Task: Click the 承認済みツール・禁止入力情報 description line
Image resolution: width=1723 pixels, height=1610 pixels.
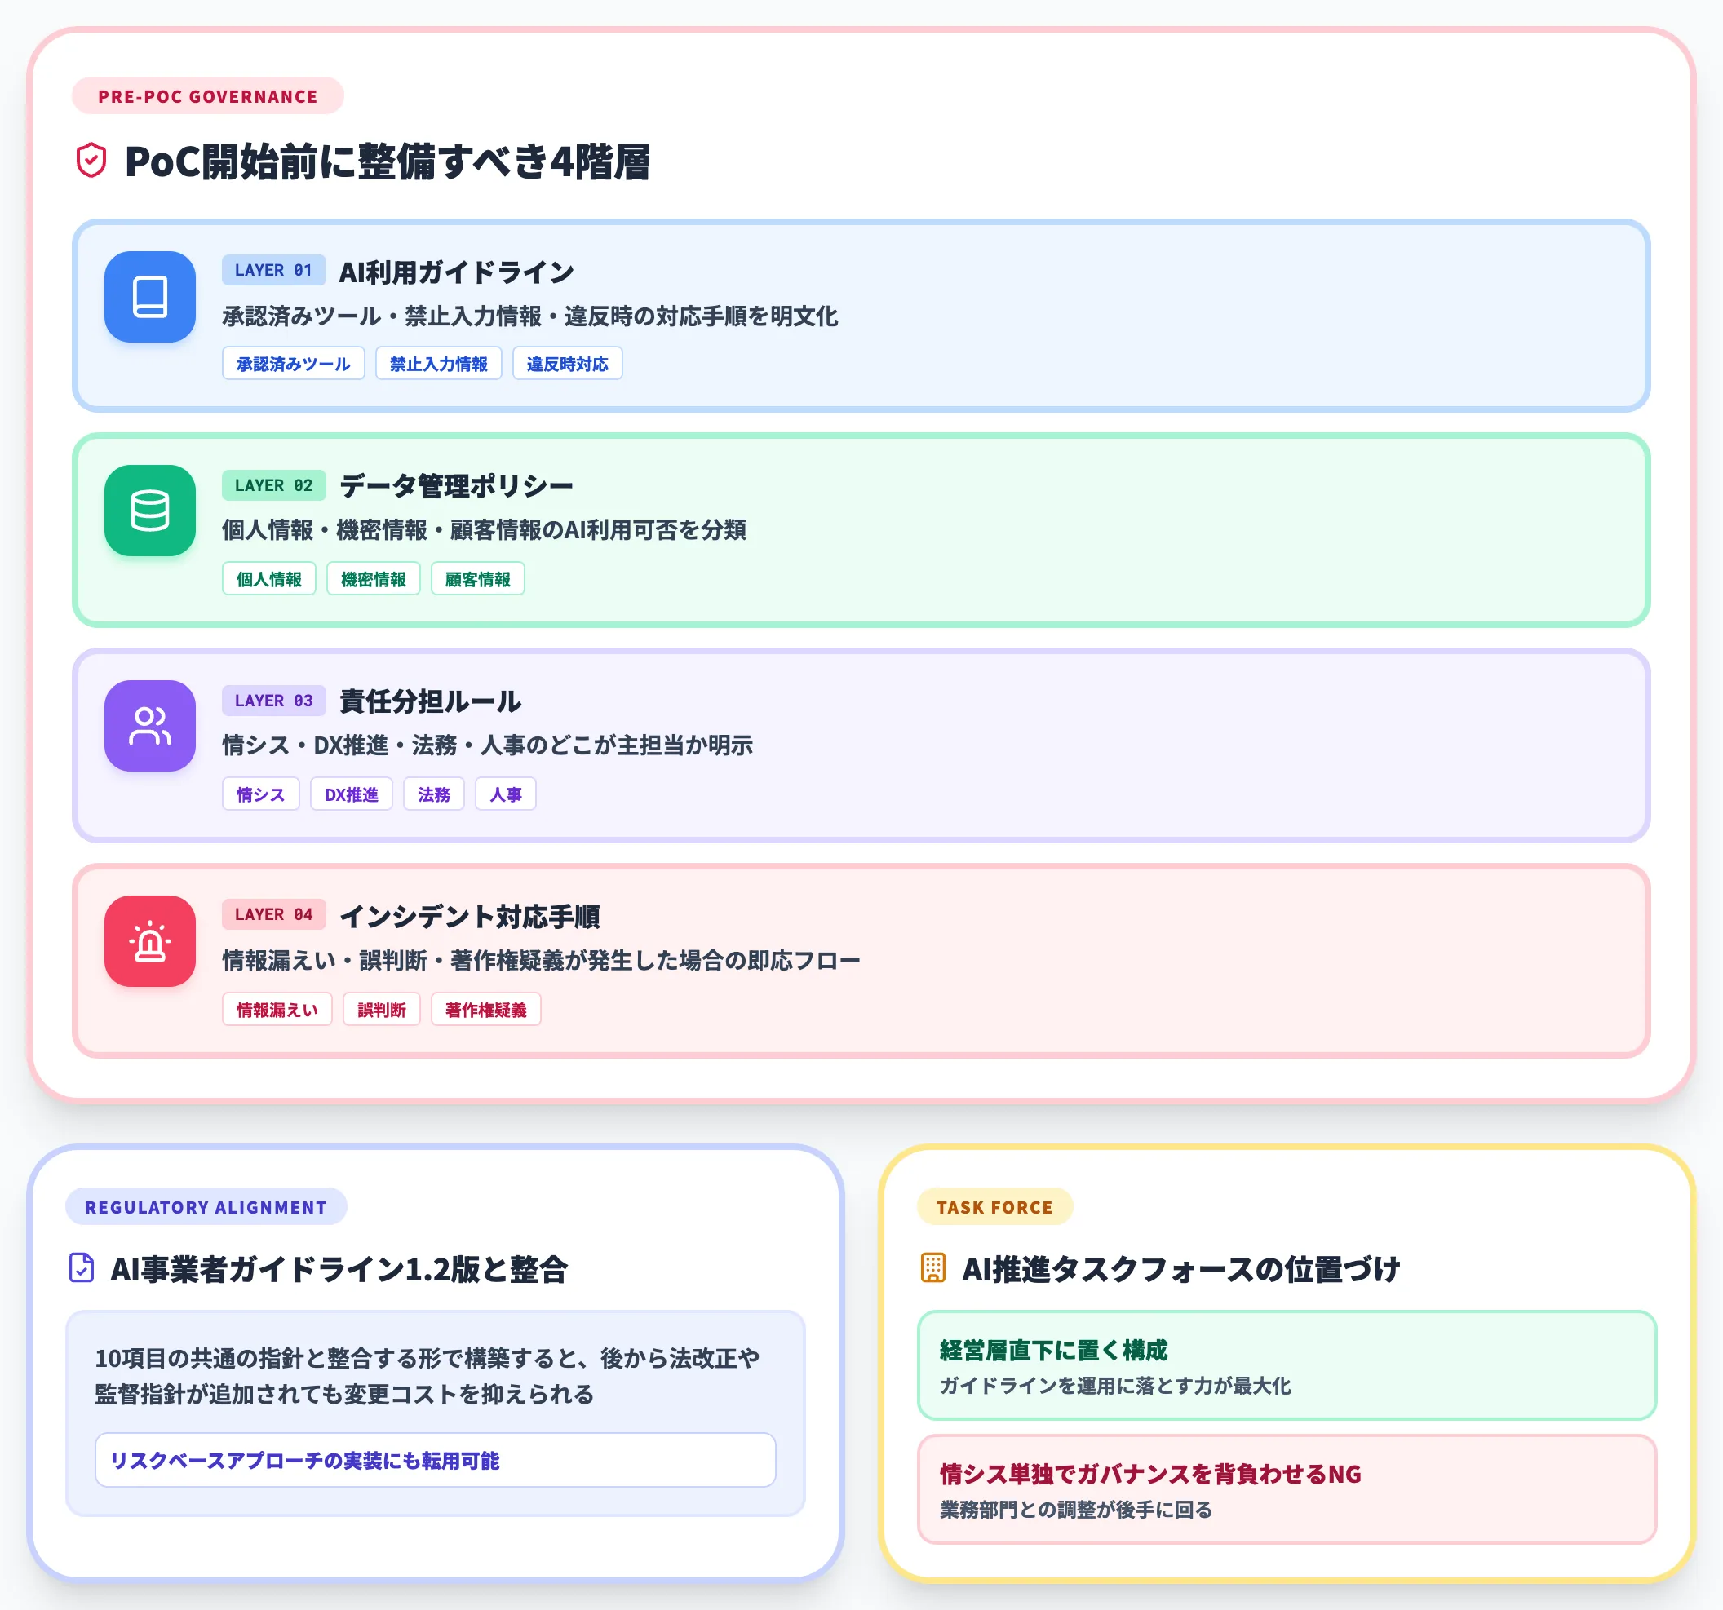Action: pos(530,316)
